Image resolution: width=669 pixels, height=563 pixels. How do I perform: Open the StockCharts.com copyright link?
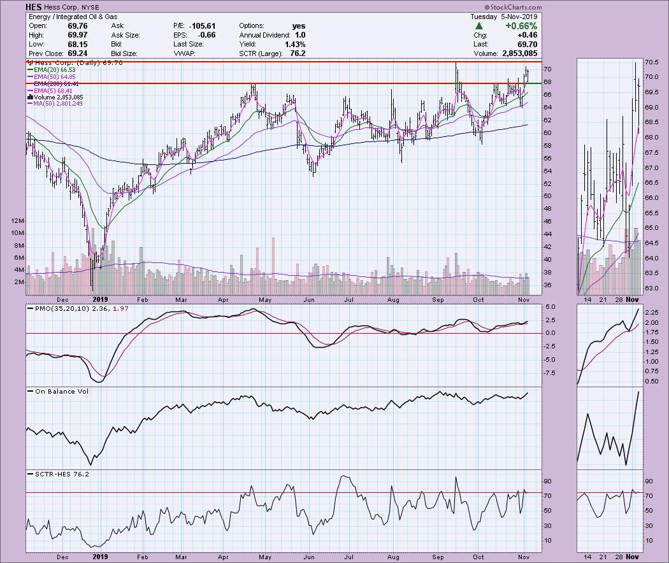[x=513, y=7]
